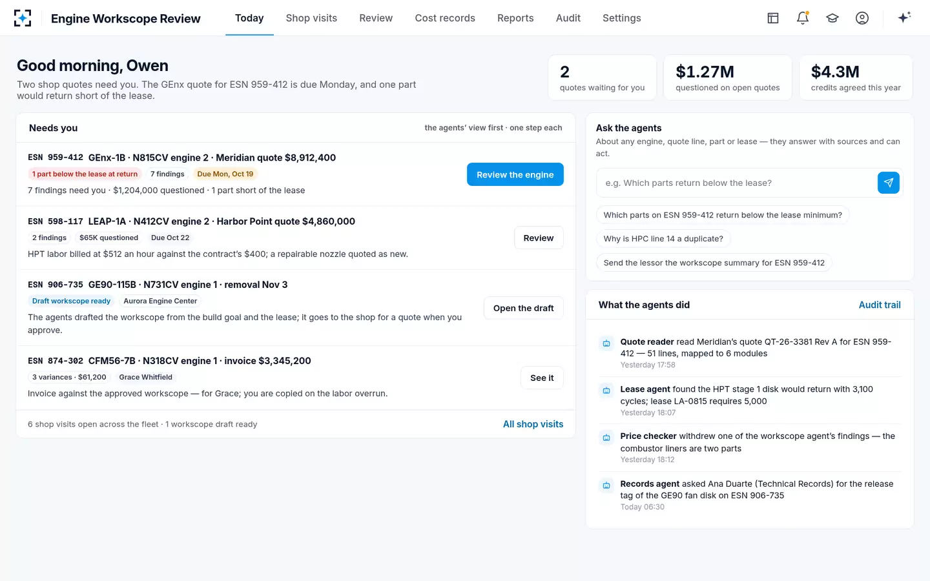Select the Reports tab

click(x=515, y=18)
